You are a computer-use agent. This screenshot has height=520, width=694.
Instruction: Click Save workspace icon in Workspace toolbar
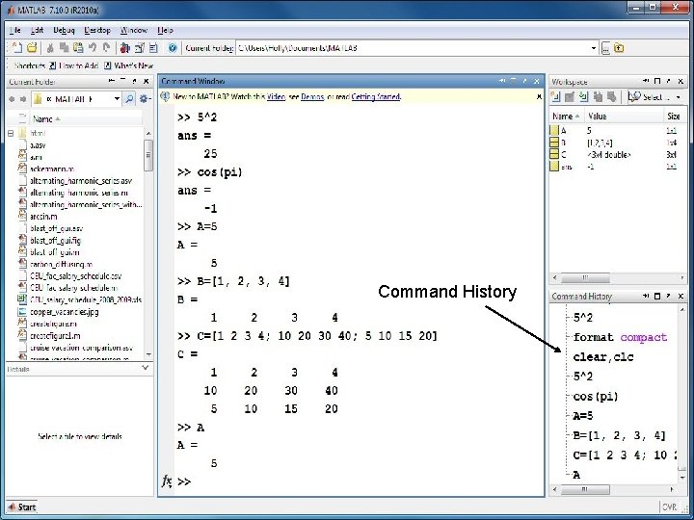[598, 96]
